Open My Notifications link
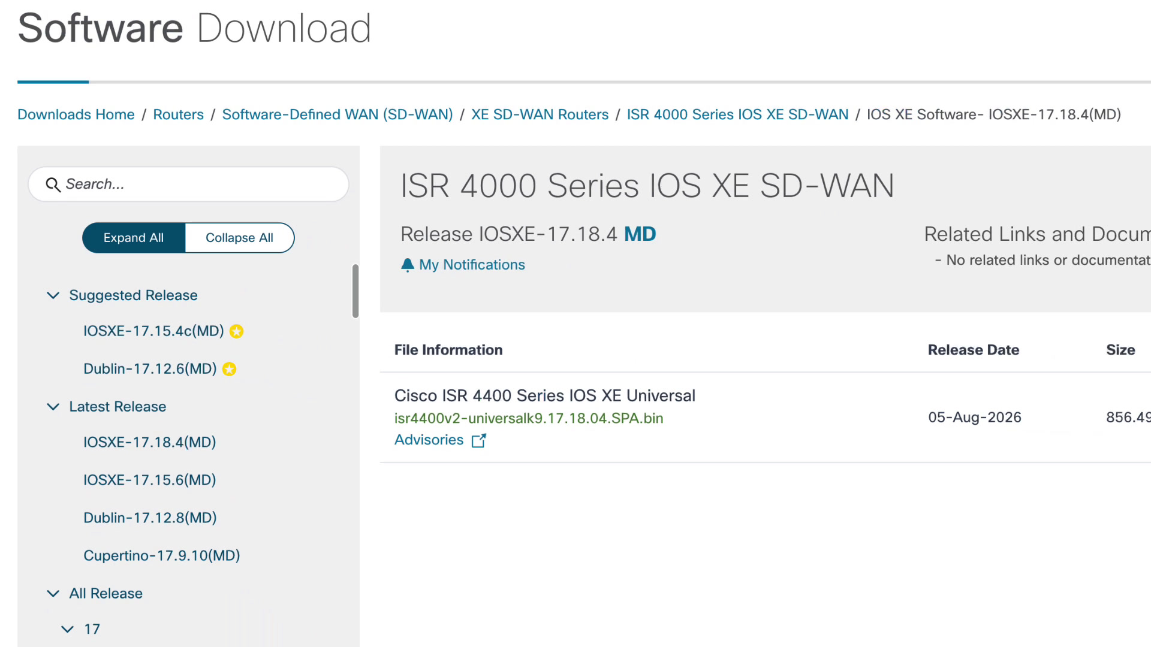This screenshot has width=1151, height=647. 472,265
